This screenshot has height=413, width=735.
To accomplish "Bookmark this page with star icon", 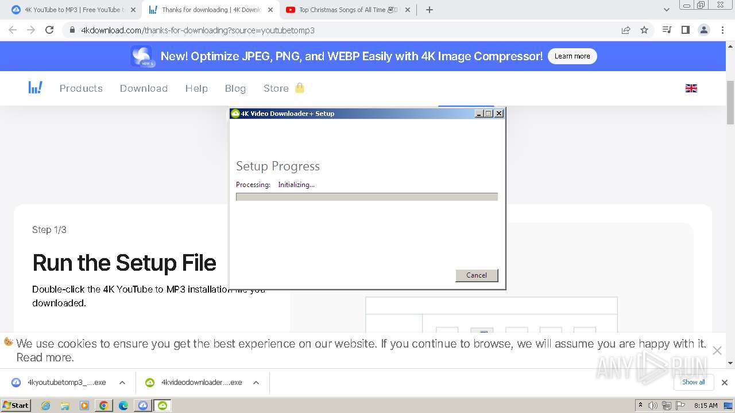I will [x=644, y=30].
